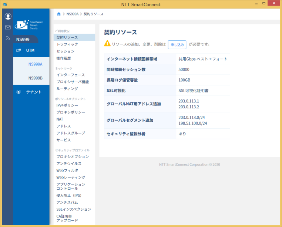Click the home icon in breadcrumb
The height and width of the screenshot is (227, 282).
(x=58, y=14)
